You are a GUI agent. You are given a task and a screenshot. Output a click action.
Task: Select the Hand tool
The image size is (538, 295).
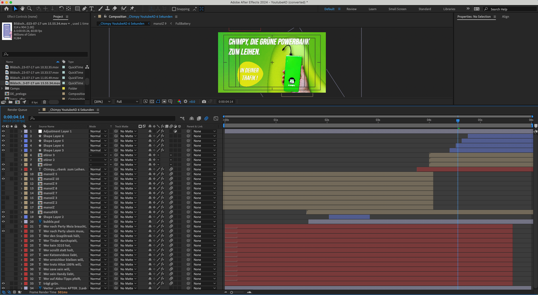tap(22, 9)
